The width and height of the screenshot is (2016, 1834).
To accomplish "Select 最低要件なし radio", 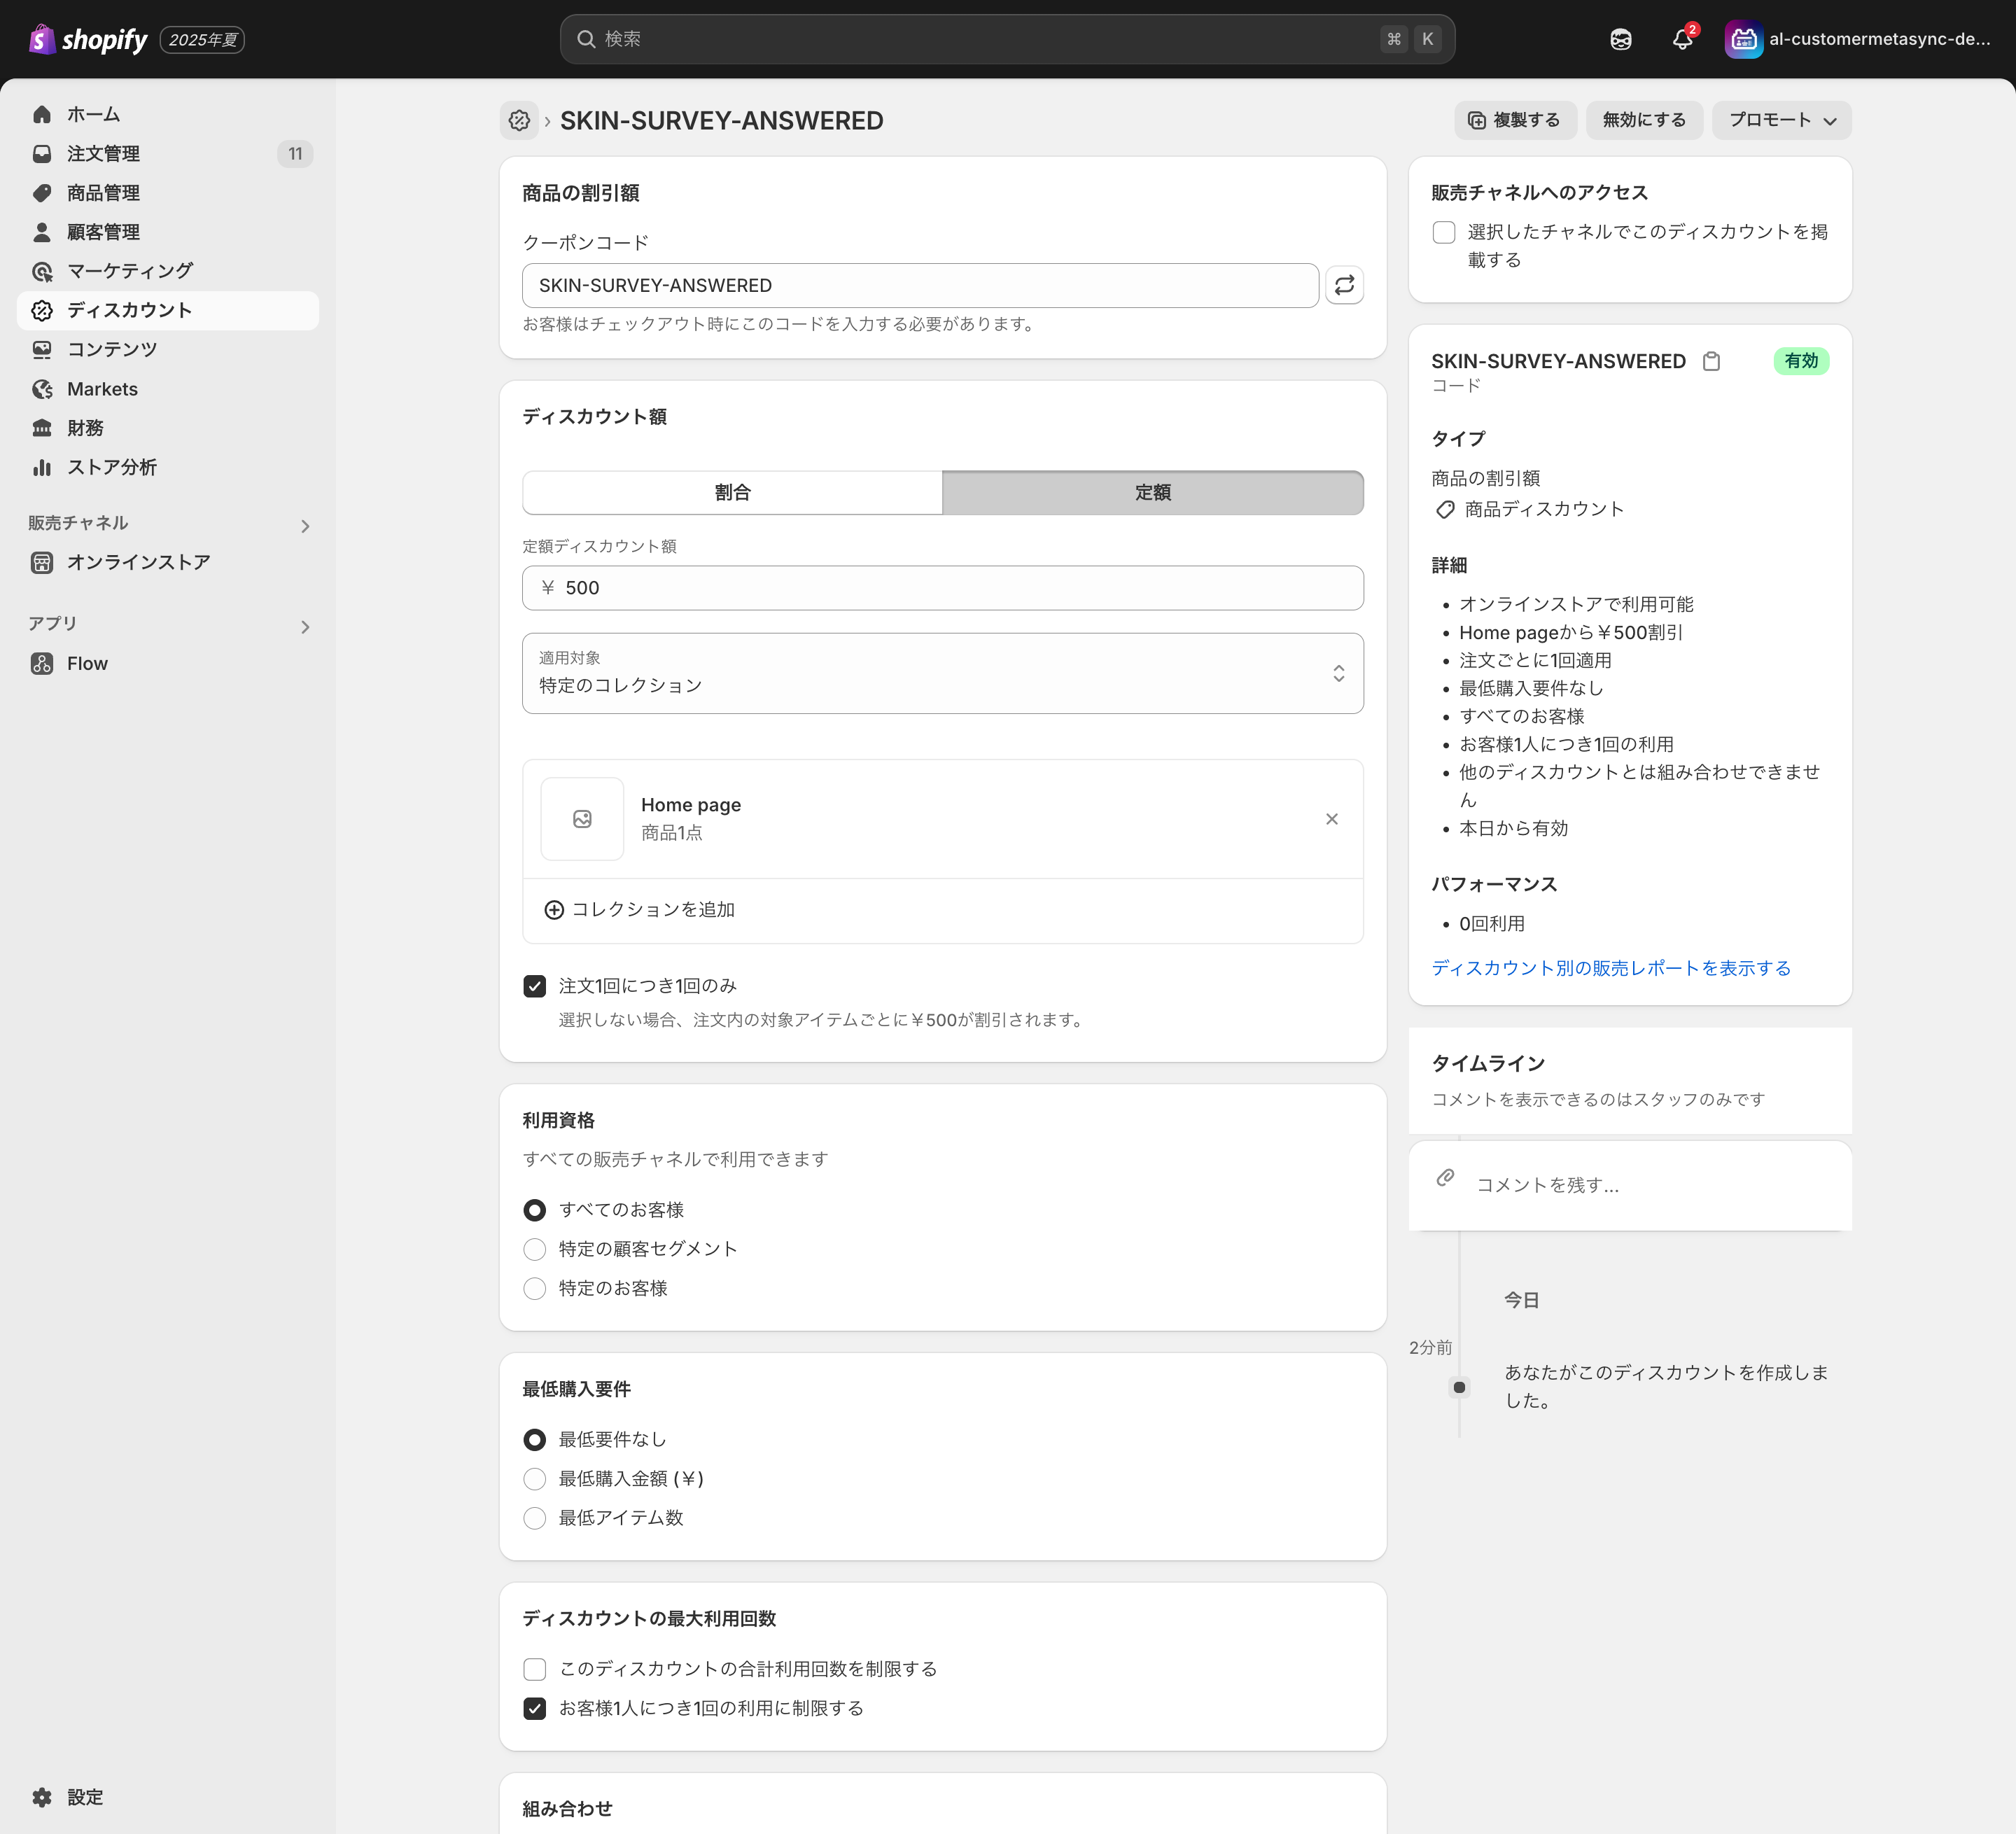I will [535, 1439].
